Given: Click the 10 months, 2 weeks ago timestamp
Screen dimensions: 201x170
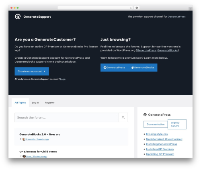Looking at the screenshot, I should click(x=37, y=139).
